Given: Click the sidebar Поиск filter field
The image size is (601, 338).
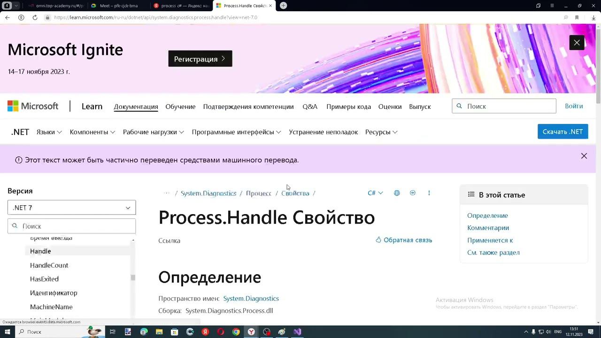Looking at the screenshot, I should (x=71, y=226).
